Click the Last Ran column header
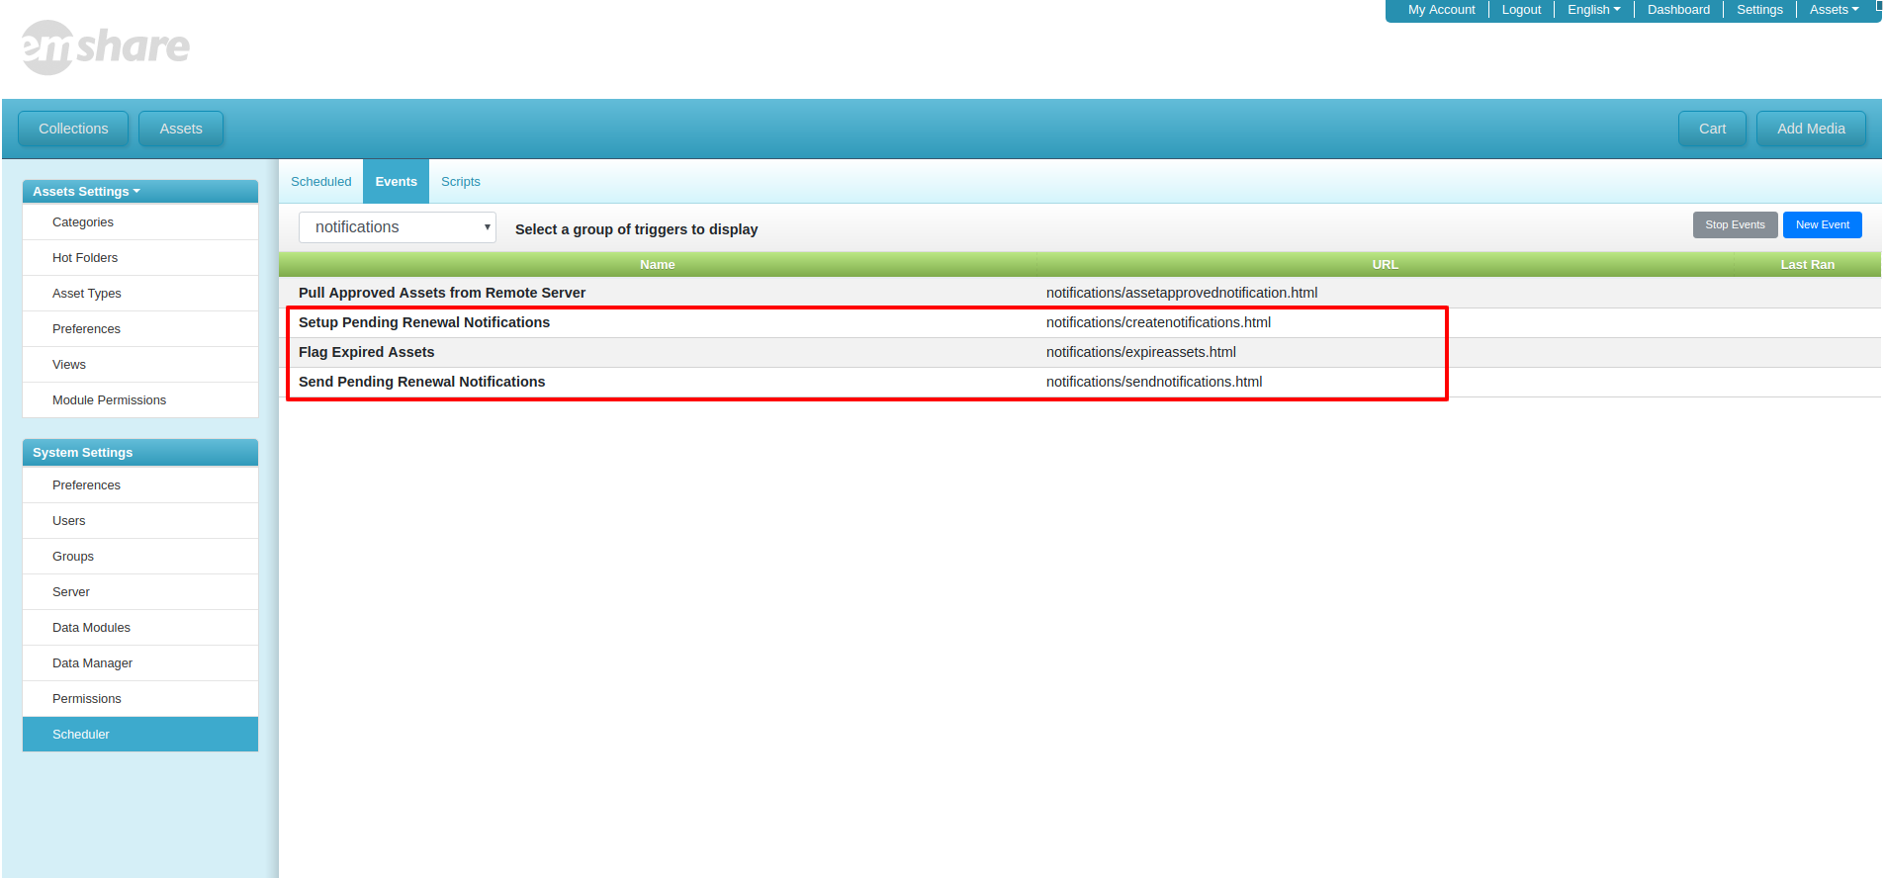 (1807, 264)
